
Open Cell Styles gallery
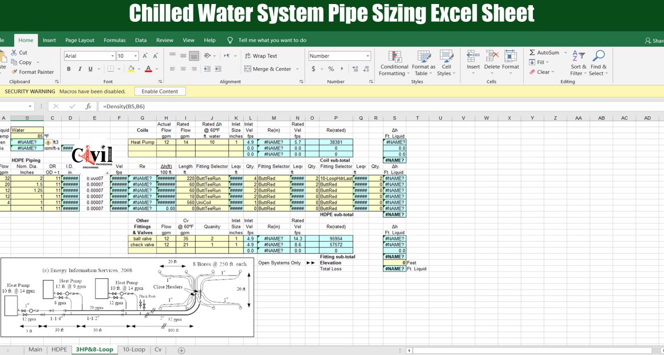click(446, 64)
